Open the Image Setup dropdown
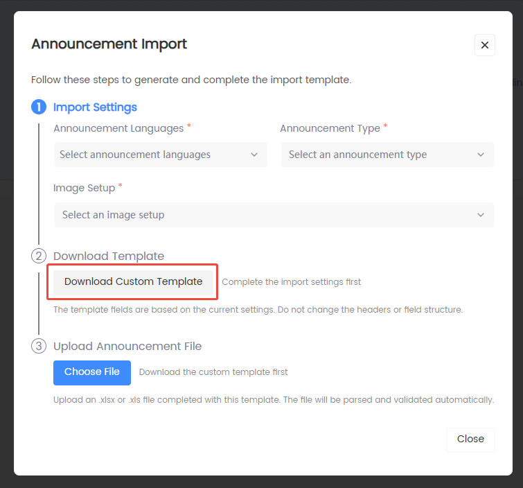The image size is (523, 488). [274, 215]
